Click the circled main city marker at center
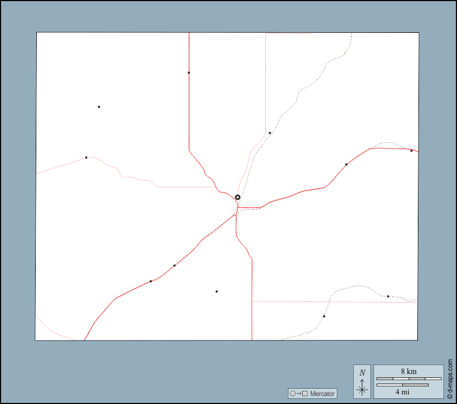This screenshot has width=457, height=404. (238, 197)
